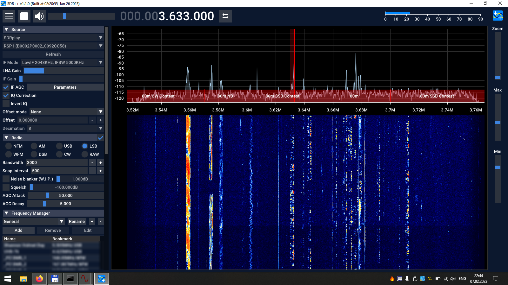Screen dimensions: 508x285
Task: Toggle the Radio module enable checkmark
Action: pyautogui.click(x=101, y=138)
